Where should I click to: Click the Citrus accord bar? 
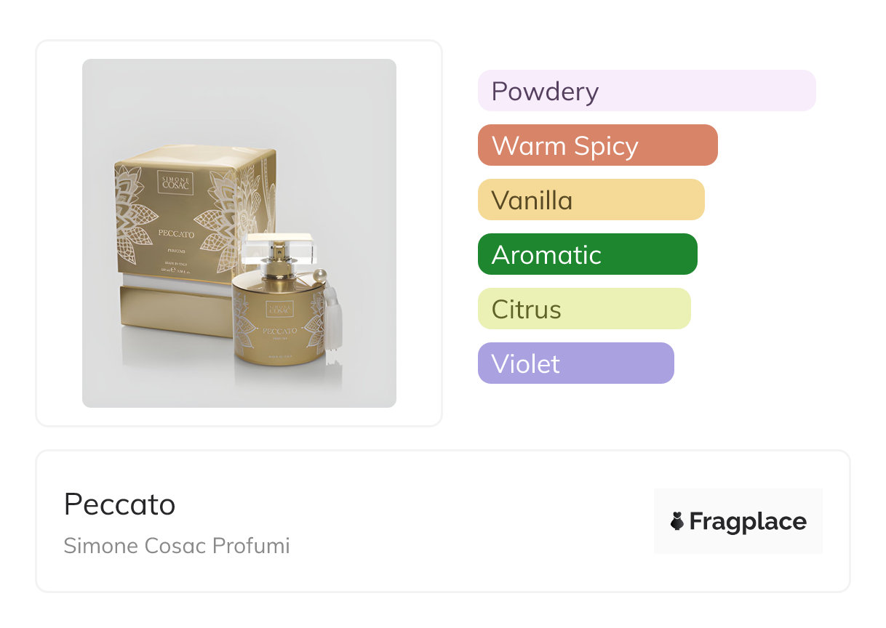tap(583, 309)
